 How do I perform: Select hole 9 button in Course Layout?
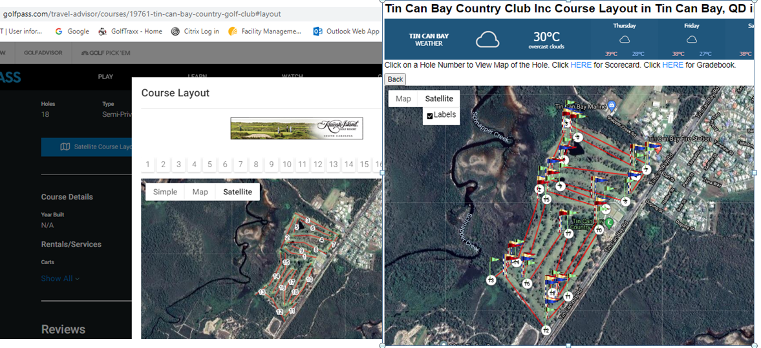272,164
